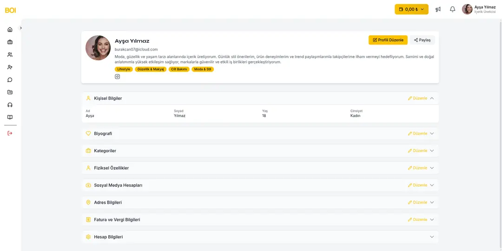502x251 pixels.
Task: Click the red logout icon
Action: tap(10, 133)
